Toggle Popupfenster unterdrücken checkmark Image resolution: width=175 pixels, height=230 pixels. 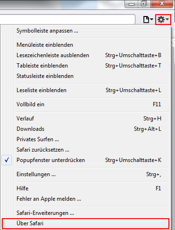click(x=7, y=160)
